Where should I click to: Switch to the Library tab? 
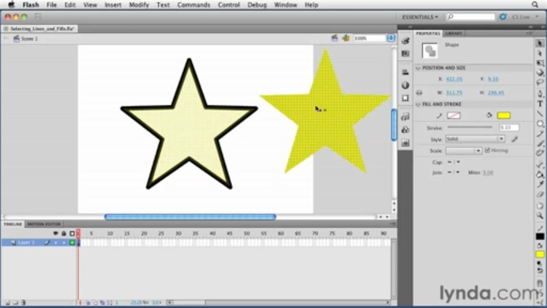point(453,33)
